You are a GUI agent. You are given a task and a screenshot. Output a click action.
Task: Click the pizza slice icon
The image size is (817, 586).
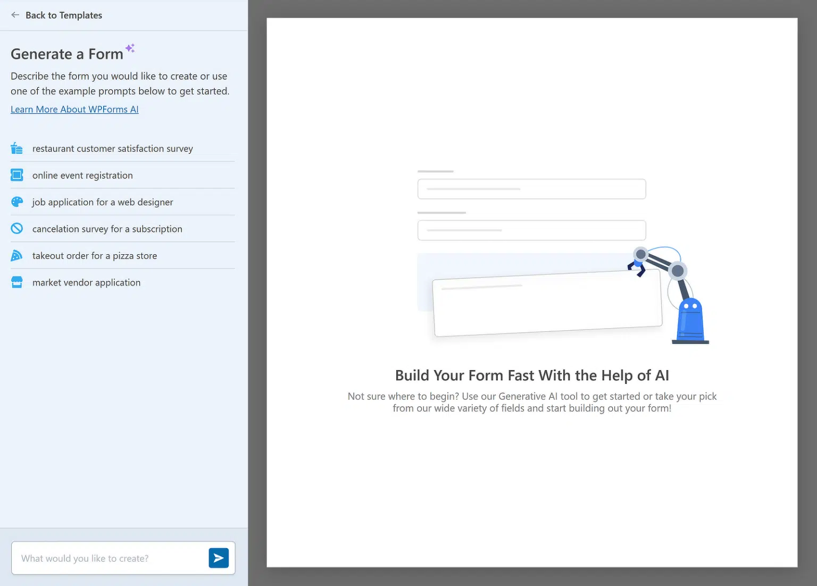pyautogui.click(x=17, y=256)
